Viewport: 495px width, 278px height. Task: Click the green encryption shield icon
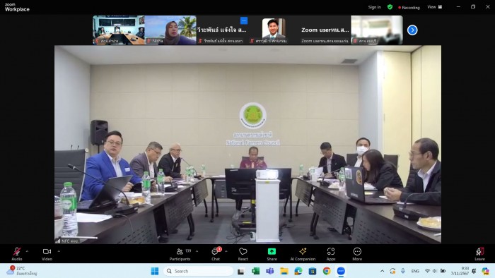coord(390,7)
